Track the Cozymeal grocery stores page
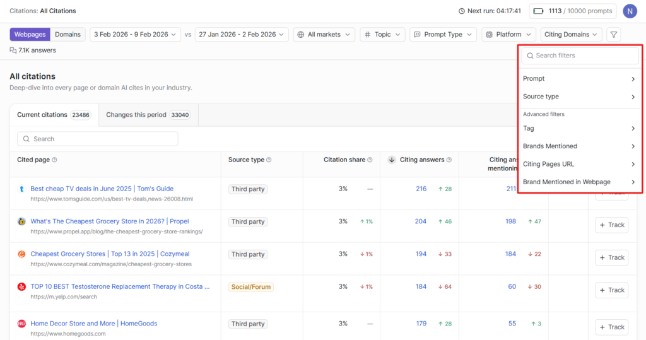This screenshot has width=646, height=340. click(x=611, y=257)
